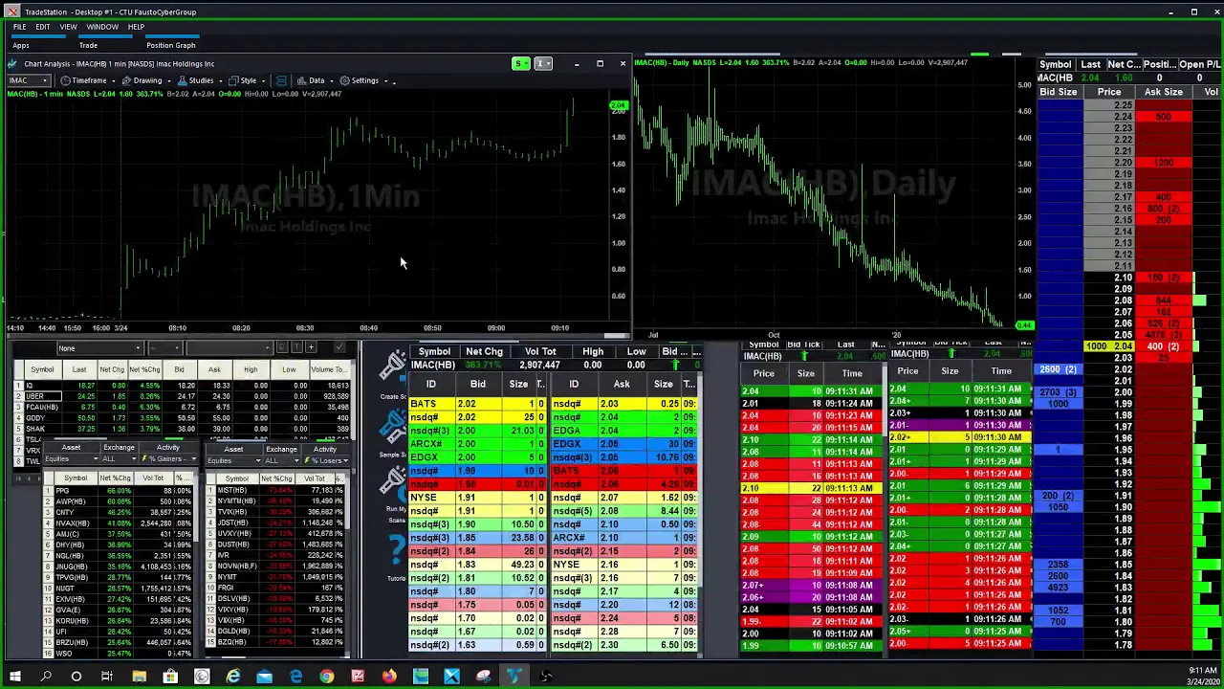This screenshot has width=1224, height=689.
Task: Click red 500 ask size cell at 2.24
Action: coord(1163,117)
